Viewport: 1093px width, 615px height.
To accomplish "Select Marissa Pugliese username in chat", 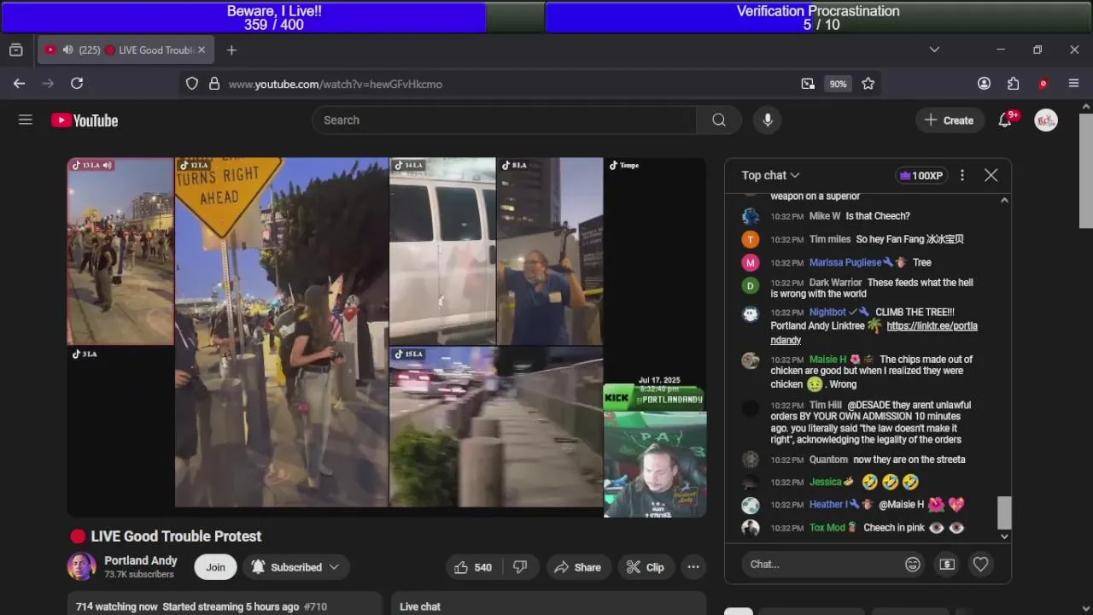I will (x=845, y=262).
